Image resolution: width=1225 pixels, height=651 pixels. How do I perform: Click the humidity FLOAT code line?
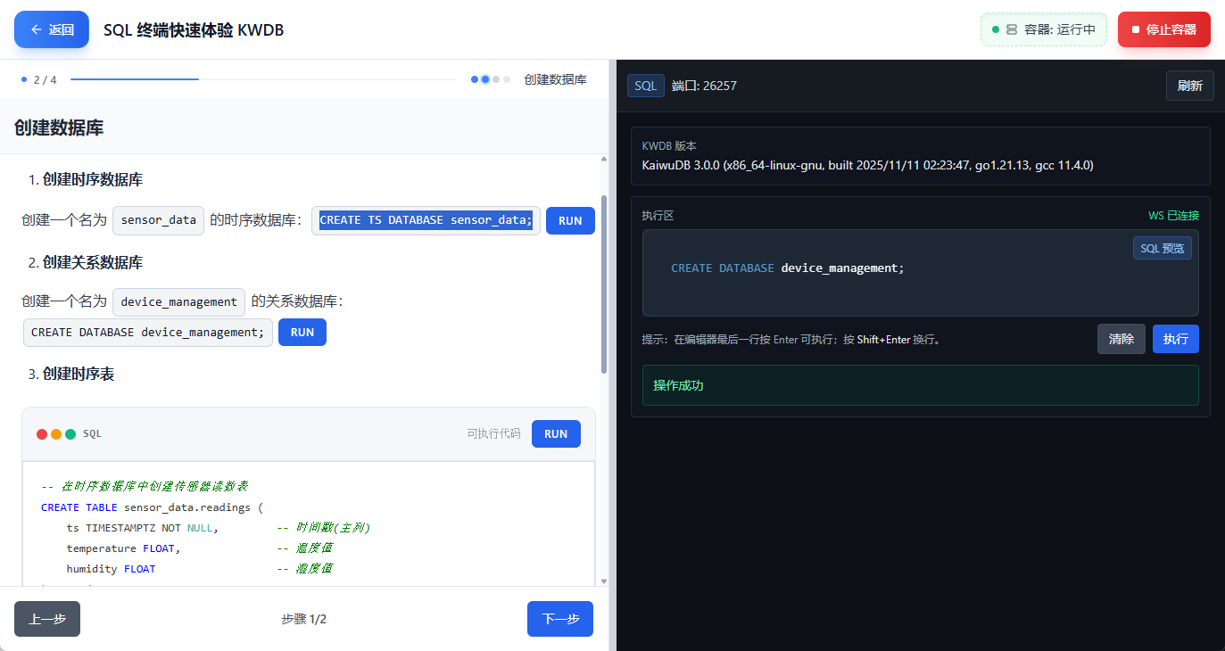pos(111,569)
